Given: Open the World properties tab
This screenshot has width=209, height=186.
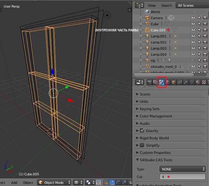Looking at the screenshot, I should coord(168,82).
